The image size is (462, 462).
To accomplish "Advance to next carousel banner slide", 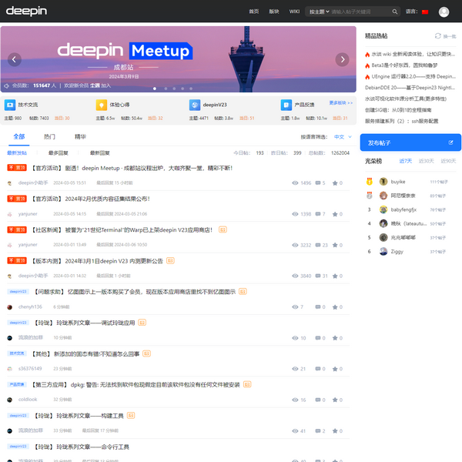I will point(343,60).
